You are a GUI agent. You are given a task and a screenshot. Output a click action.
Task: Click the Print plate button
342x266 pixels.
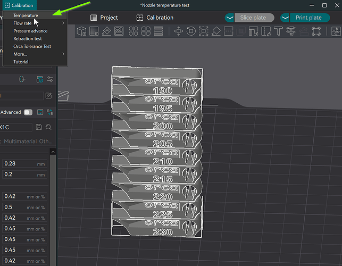point(310,18)
